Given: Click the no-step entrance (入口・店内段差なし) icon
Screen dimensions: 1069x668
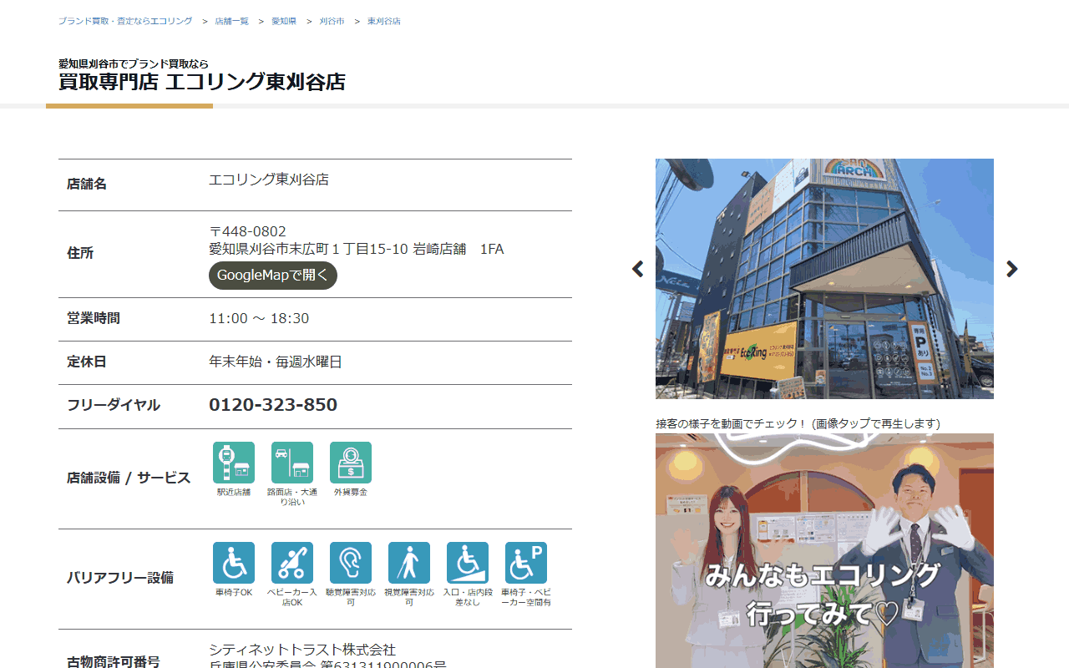Looking at the screenshot, I should (468, 563).
